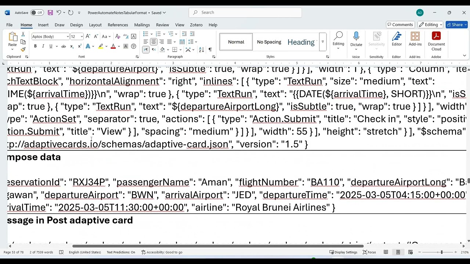The height and width of the screenshot is (264, 470).
Task: Apply Strikethrough formatting
Action: 64,46
